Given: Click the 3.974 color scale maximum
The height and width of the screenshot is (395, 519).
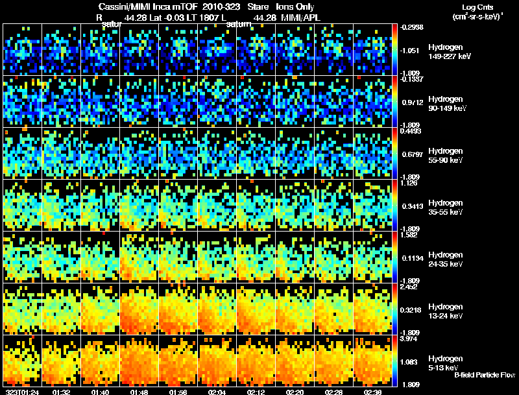Looking at the screenshot, I should pyautogui.click(x=409, y=339).
